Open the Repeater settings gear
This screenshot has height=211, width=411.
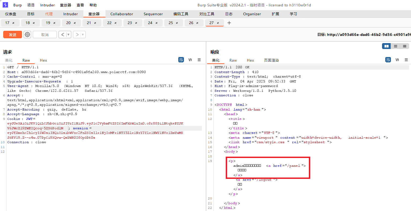pyautogui.click(x=27, y=35)
